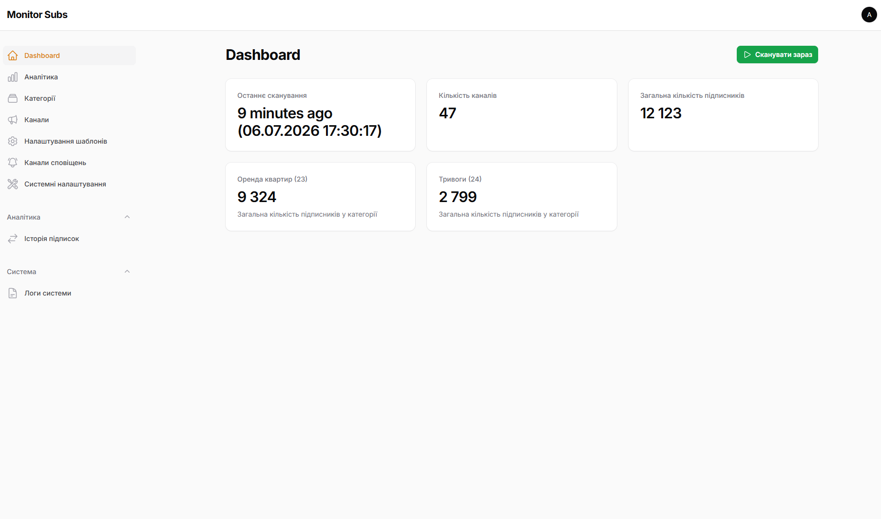Collapse the Аналітика sidebar section chevron
The image size is (881, 519).
127,217
